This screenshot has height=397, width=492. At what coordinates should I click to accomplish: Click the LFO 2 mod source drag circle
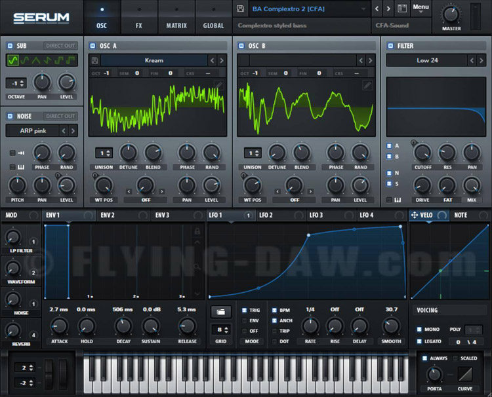point(298,216)
